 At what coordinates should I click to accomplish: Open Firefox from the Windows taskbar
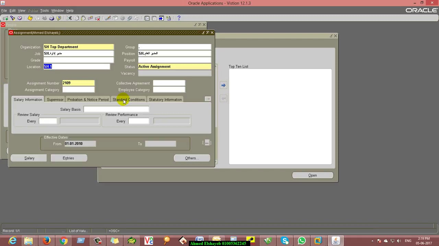point(47,241)
